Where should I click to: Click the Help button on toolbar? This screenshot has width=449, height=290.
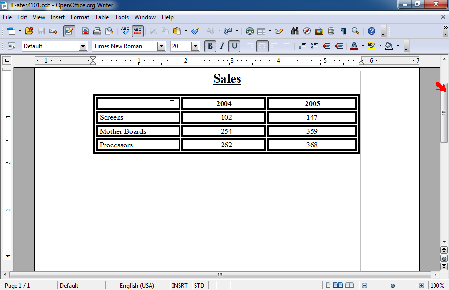(371, 30)
